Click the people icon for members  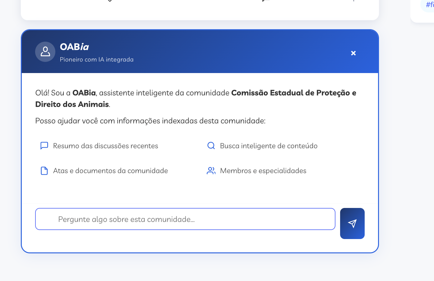pos(211,171)
